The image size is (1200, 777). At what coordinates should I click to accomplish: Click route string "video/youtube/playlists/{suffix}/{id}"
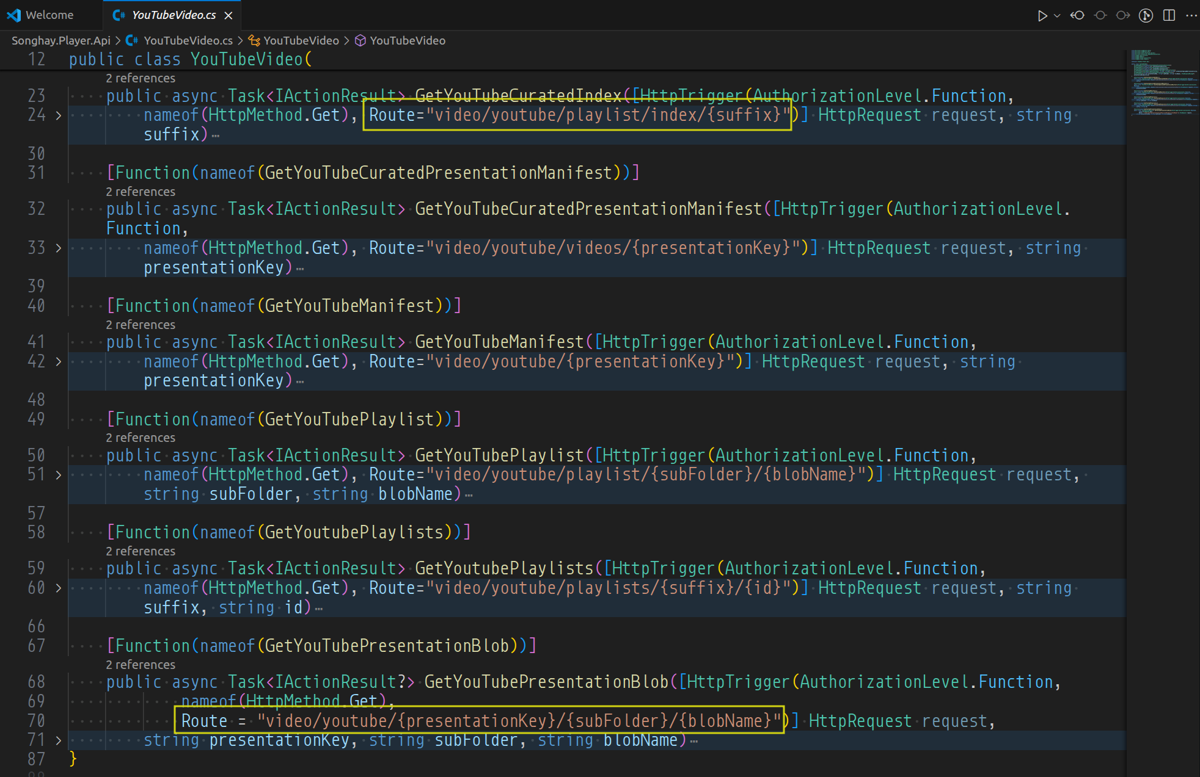609,588
